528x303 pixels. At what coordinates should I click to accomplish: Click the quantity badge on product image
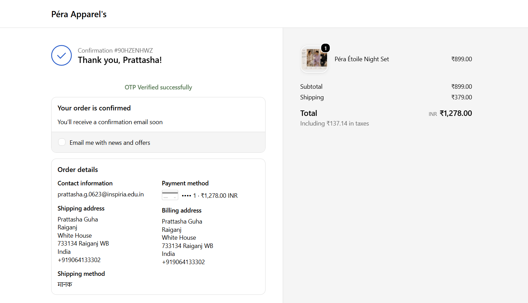coord(325,48)
